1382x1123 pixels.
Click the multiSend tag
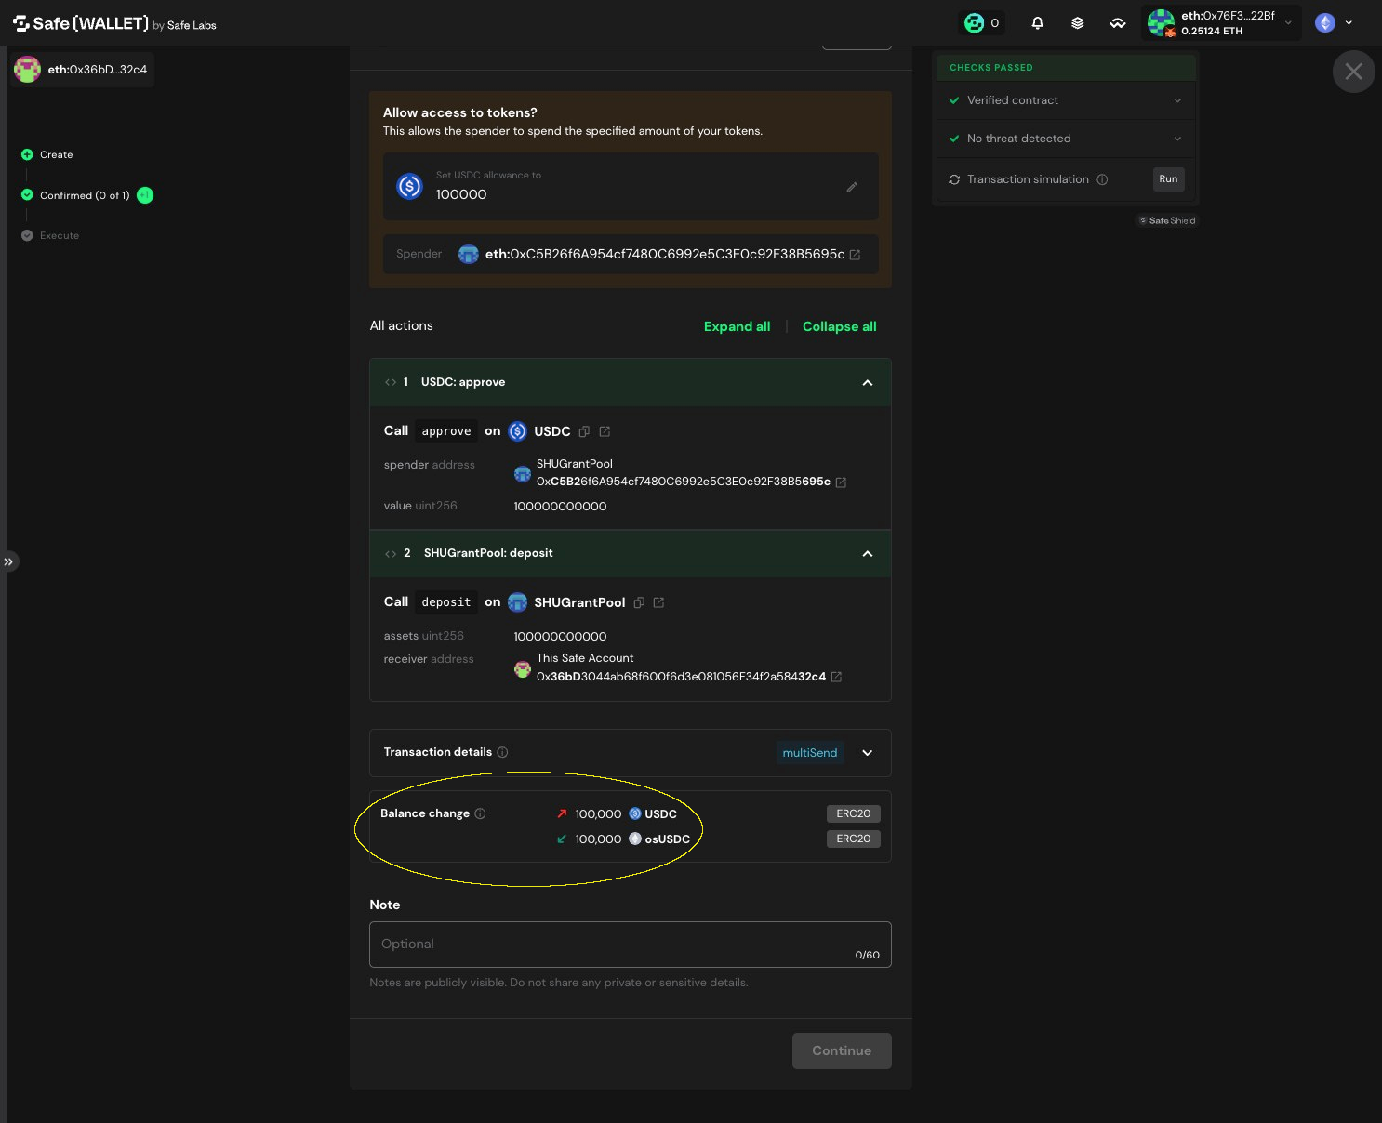point(810,753)
